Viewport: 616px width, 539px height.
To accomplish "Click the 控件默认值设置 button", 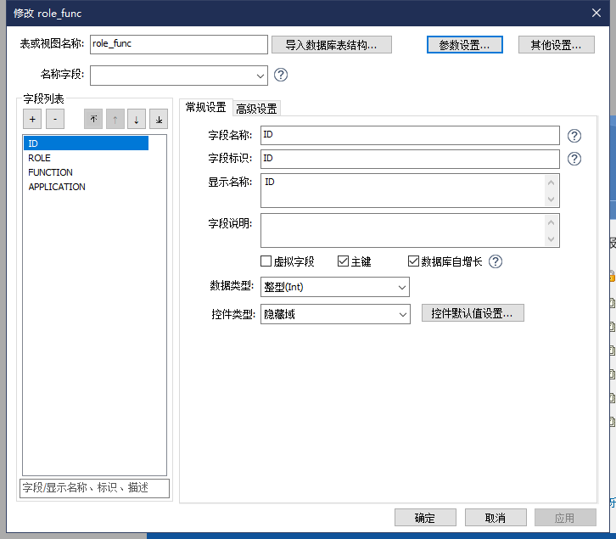I will point(473,313).
